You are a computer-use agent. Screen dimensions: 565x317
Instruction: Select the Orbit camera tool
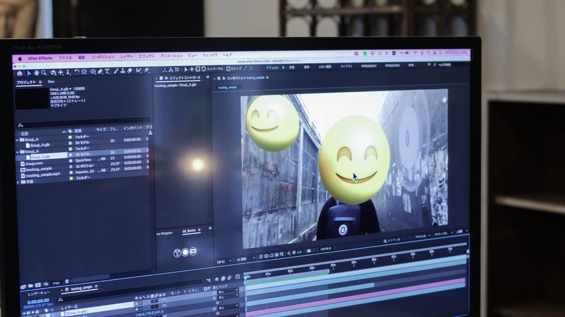coord(53,72)
